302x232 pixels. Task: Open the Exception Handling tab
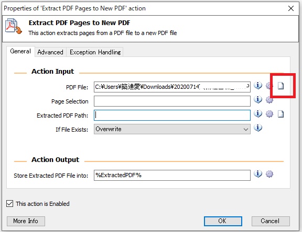point(95,52)
